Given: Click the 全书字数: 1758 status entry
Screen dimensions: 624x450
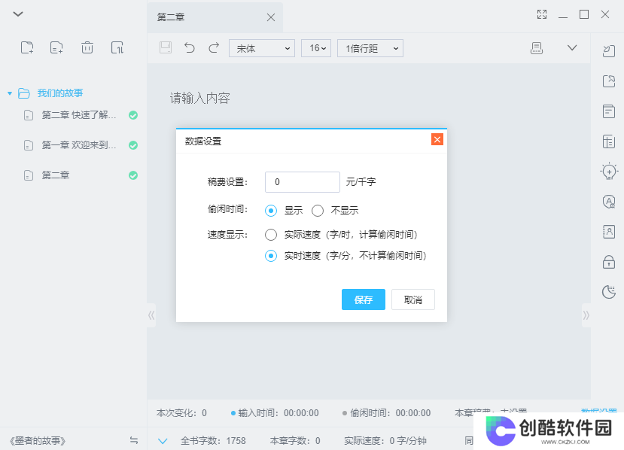Looking at the screenshot, I should pos(213,440).
